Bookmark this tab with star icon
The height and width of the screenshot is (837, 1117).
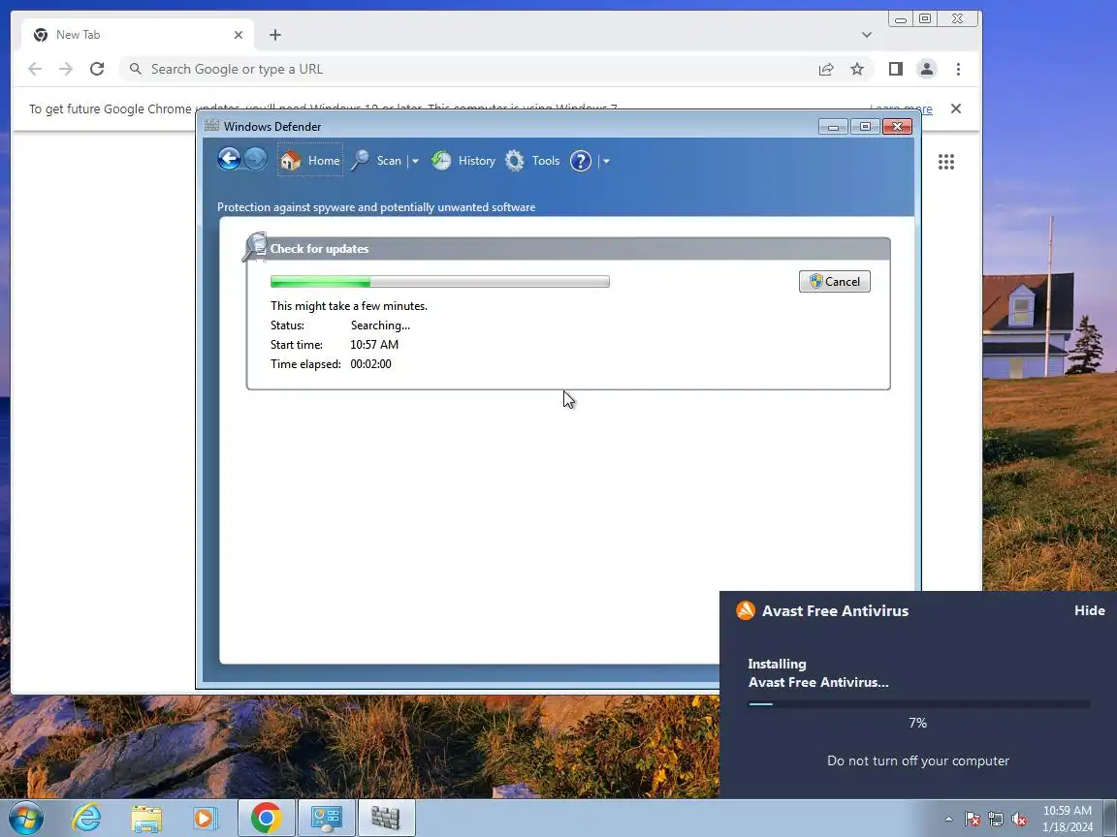(857, 69)
